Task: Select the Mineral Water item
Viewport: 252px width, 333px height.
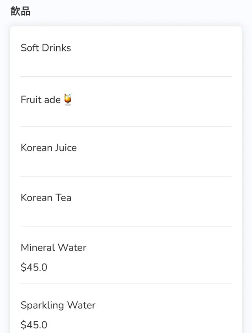Action: pyautogui.click(x=126, y=256)
